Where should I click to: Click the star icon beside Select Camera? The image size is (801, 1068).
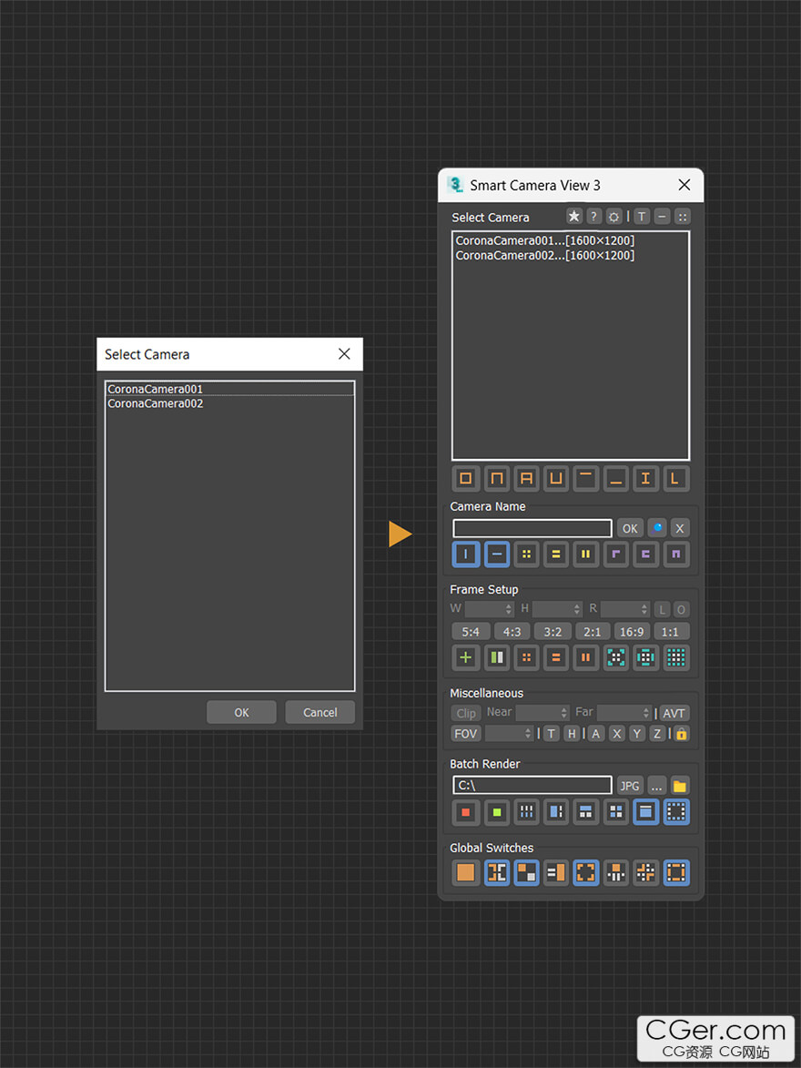574,217
